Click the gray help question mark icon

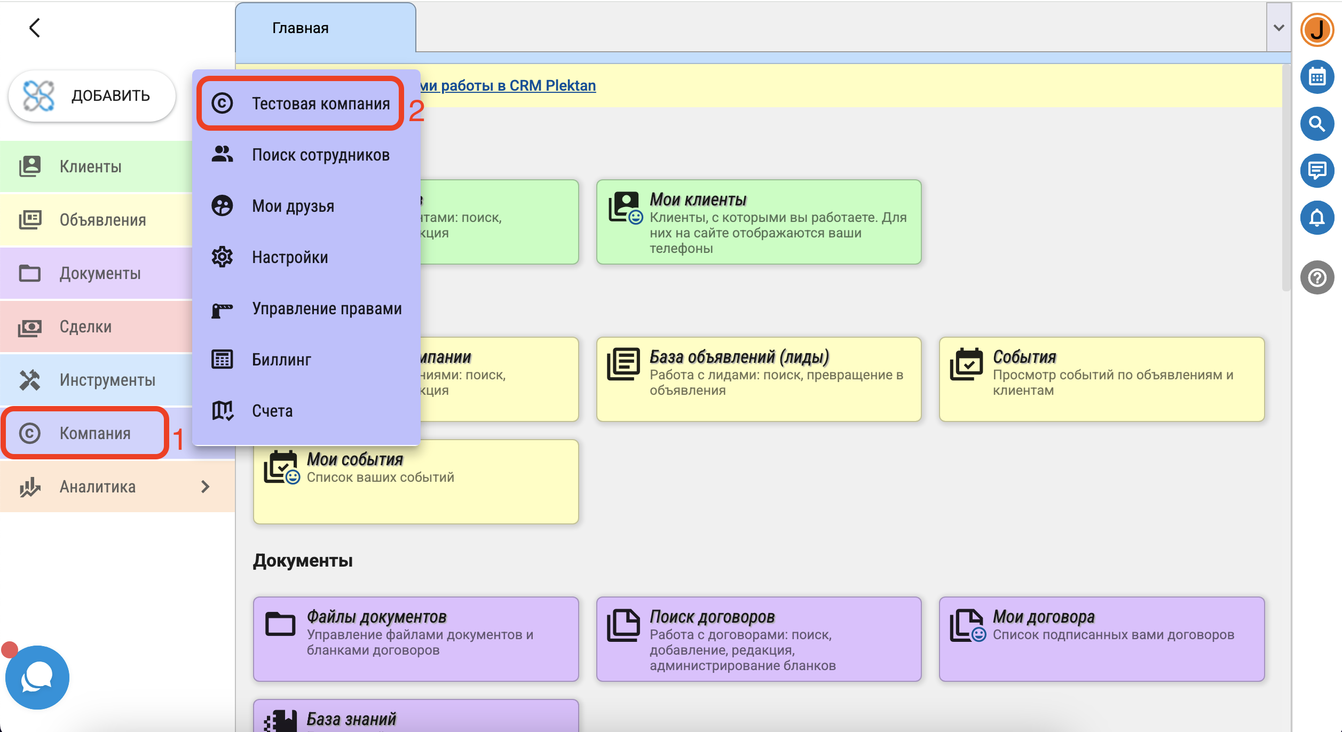coord(1316,277)
